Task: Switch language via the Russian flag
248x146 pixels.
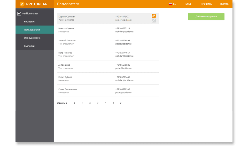Action: [170, 4]
